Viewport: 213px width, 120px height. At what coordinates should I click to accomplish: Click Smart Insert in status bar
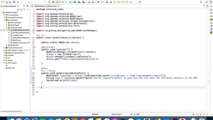116,114
